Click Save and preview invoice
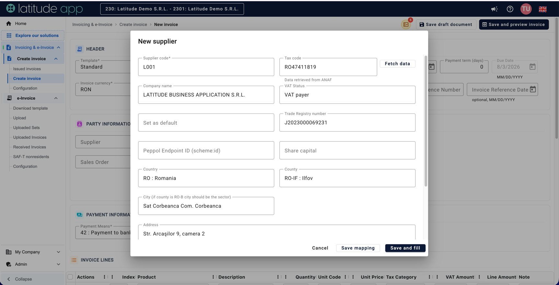Screen dimensions: 559x285 tap(514, 25)
